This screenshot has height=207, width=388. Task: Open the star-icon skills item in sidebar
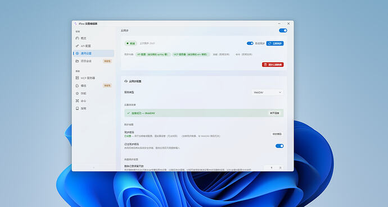(x=94, y=93)
